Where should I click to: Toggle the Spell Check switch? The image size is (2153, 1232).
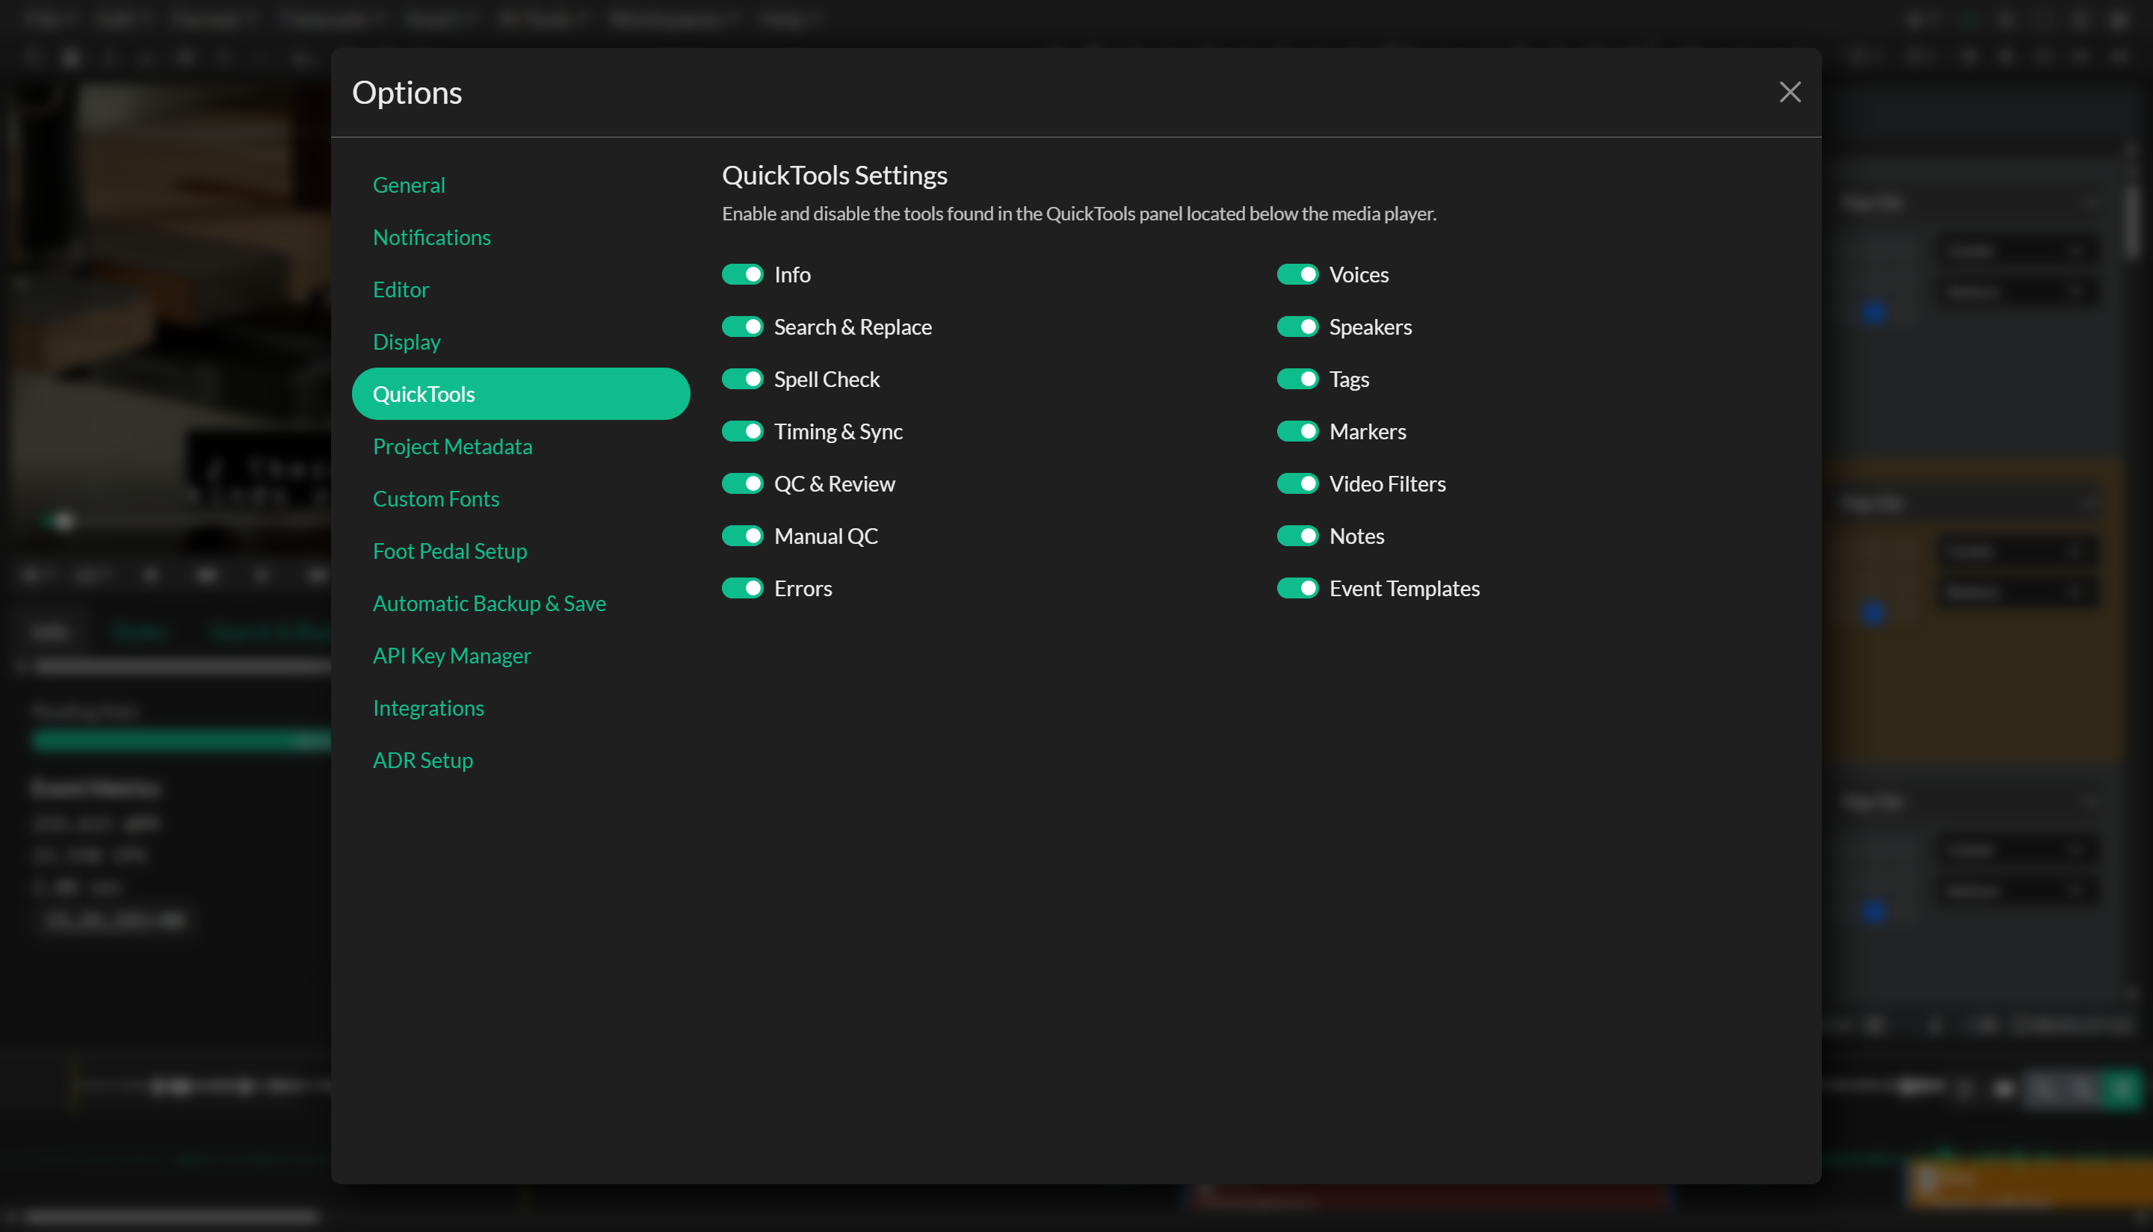(742, 379)
